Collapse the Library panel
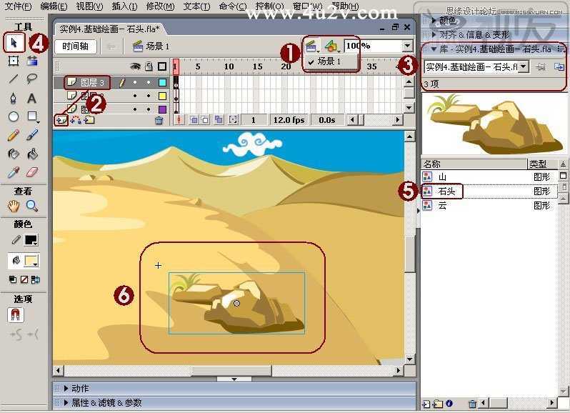Viewport: 570px width, 413px height. 434,49
